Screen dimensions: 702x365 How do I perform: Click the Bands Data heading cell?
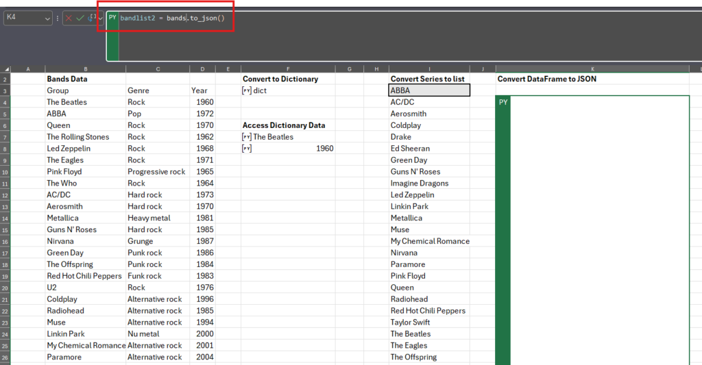pyautogui.click(x=86, y=79)
